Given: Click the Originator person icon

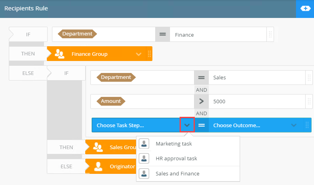Looking at the screenshot, I should click(x=98, y=166).
